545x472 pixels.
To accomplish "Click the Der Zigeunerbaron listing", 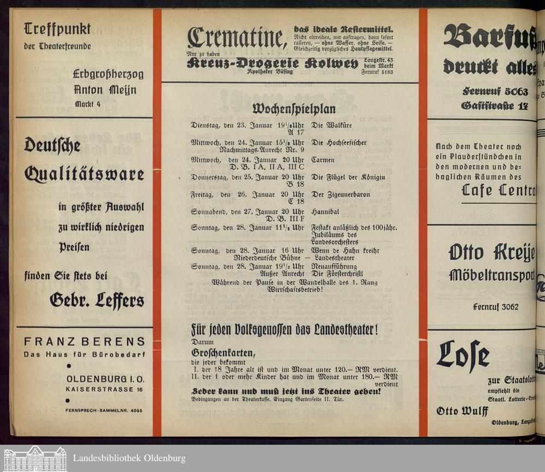I will [341, 195].
